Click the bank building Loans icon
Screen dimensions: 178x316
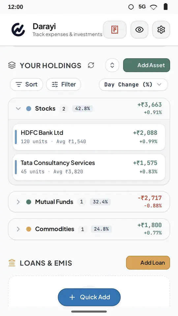[x=12, y=263]
